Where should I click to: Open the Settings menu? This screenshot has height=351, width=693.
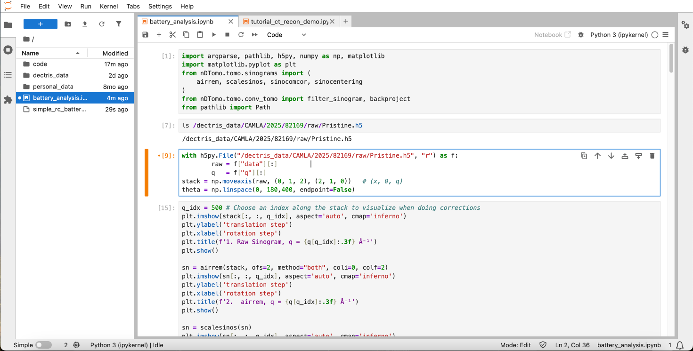(x=160, y=6)
